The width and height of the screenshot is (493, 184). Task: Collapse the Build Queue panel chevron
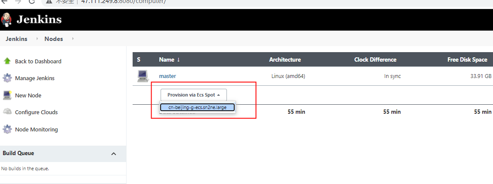(114, 154)
